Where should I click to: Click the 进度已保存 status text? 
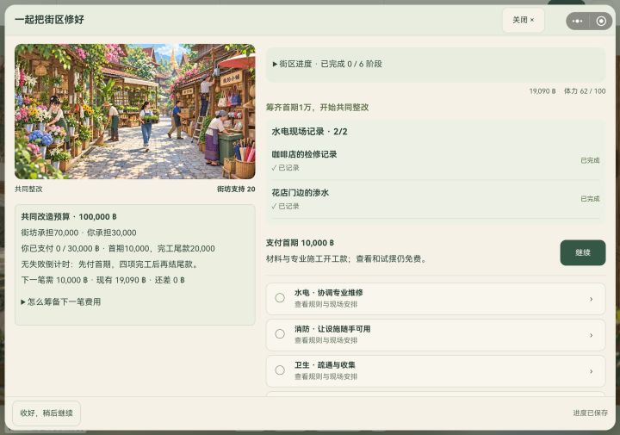[591, 413]
